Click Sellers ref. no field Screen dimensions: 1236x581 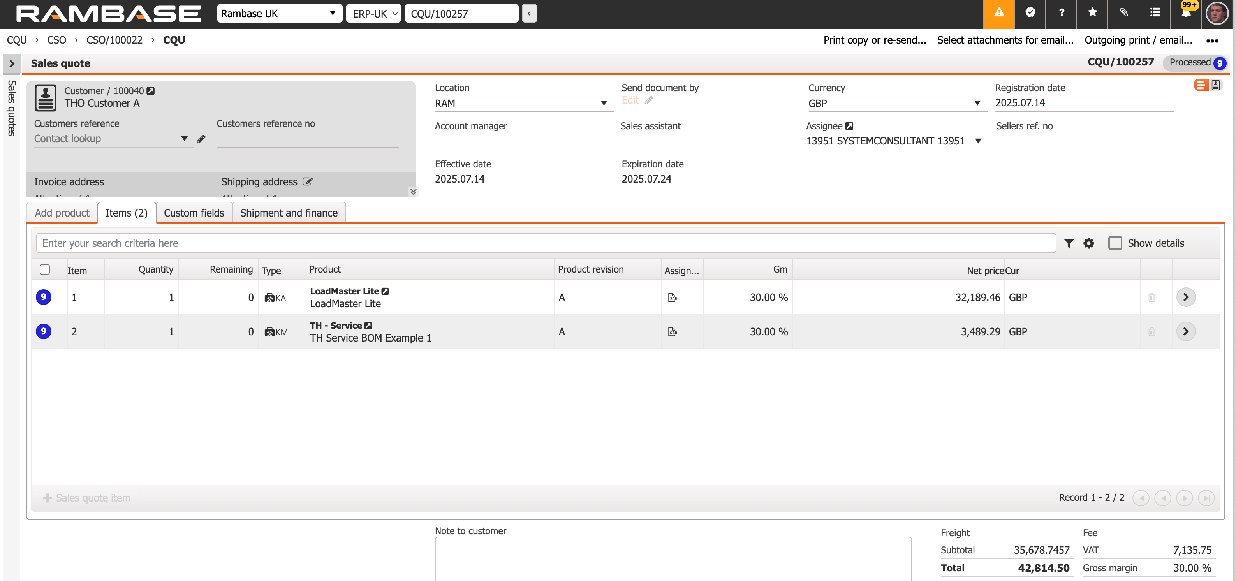tap(1085, 141)
